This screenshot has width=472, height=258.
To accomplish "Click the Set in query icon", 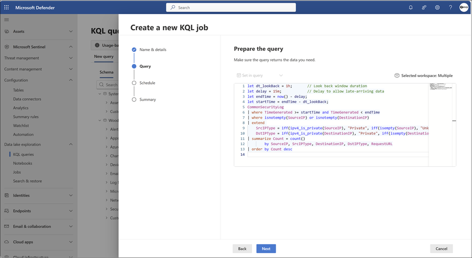I will (x=239, y=76).
